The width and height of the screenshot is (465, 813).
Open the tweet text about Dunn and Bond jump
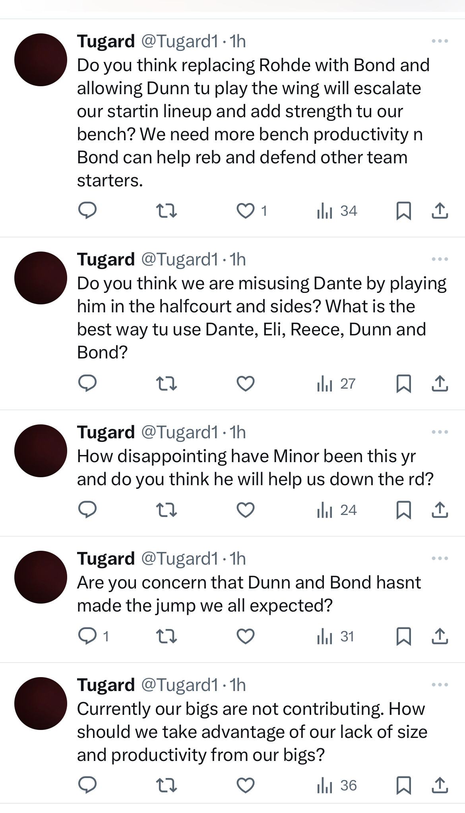pos(248,594)
